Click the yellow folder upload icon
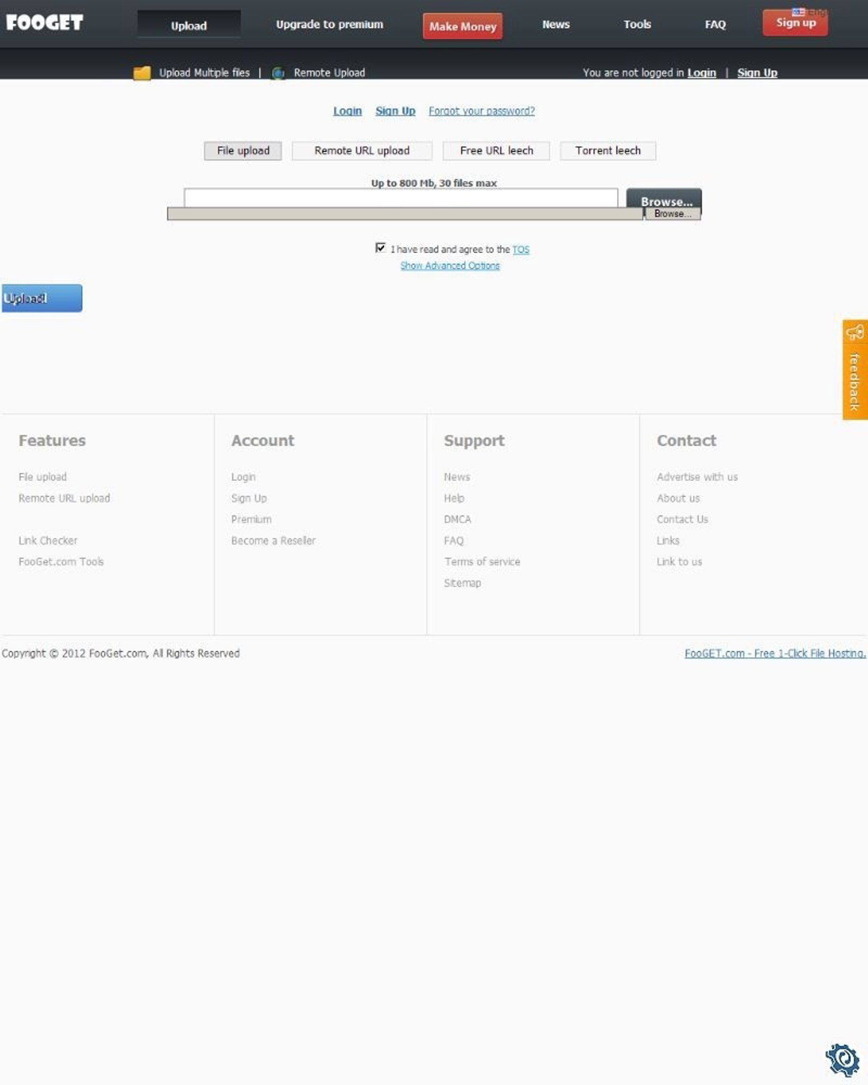Viewport: 868px width, 1085px height. coord(142,73)
